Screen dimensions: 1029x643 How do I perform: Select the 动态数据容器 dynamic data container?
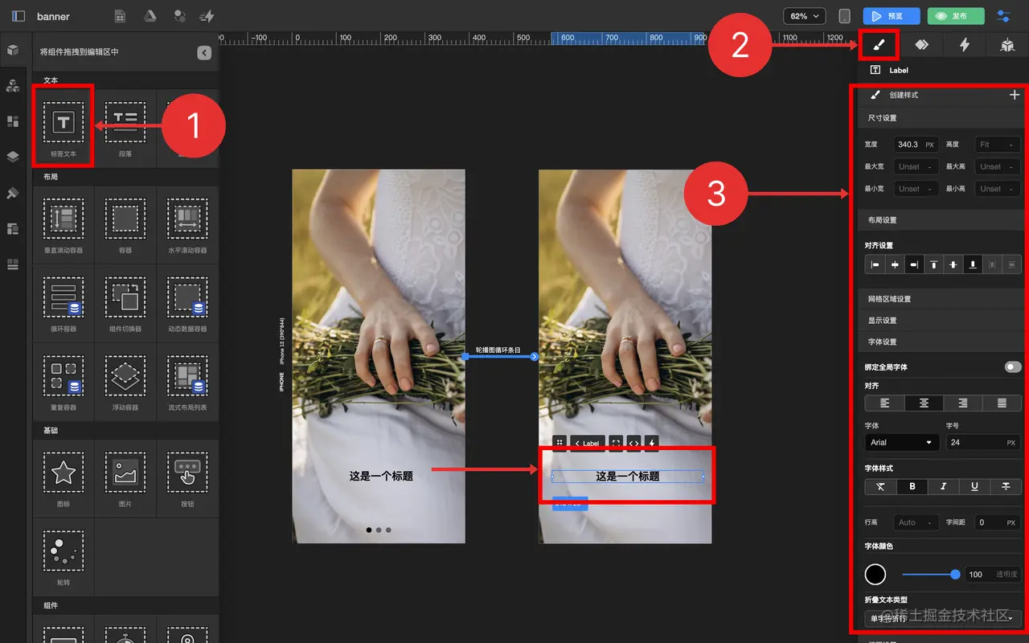click(187, 303)
